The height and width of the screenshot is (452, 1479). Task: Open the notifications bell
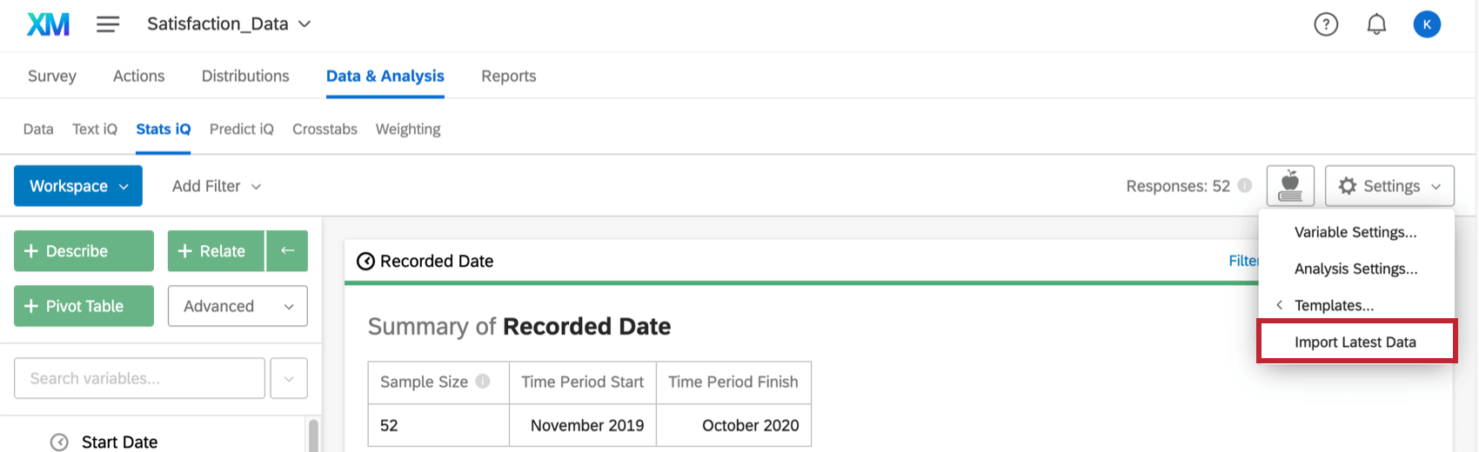coord(1376,24)
